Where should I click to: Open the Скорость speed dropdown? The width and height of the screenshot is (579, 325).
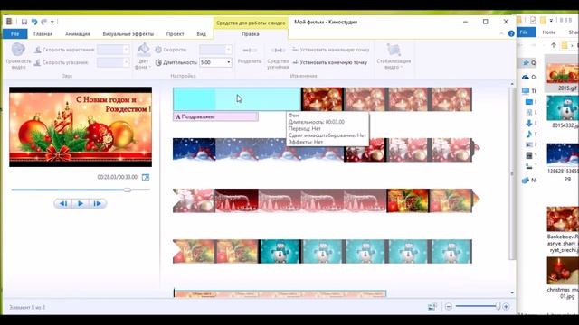[x=228, y=50]
